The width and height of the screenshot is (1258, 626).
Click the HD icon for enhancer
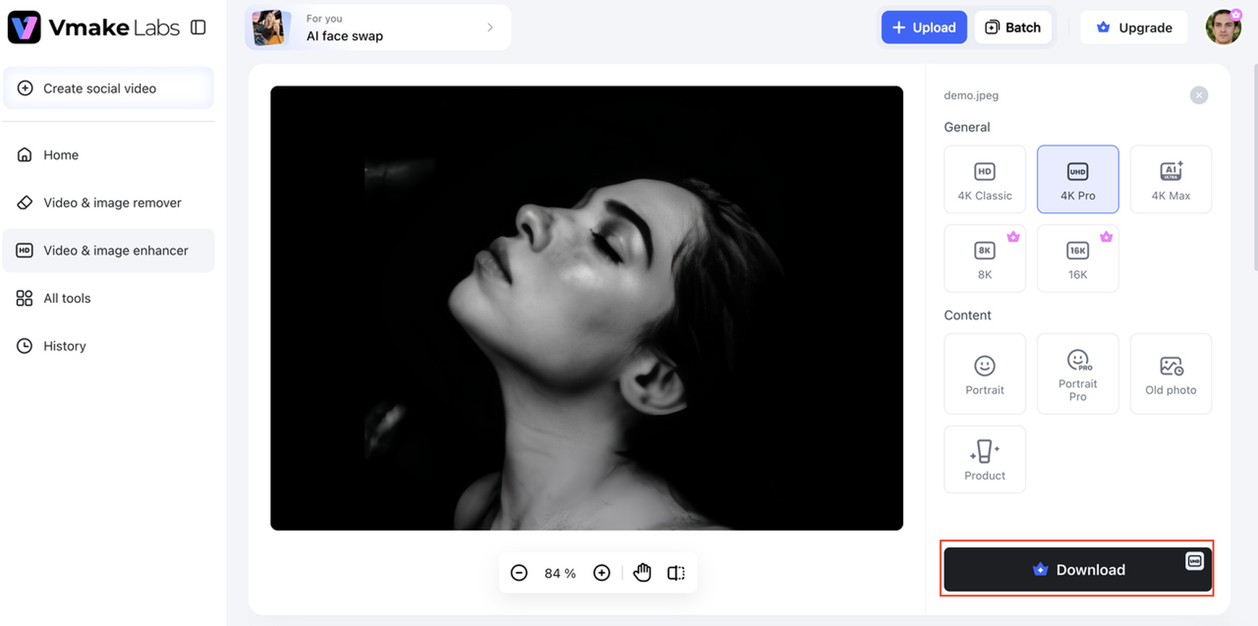tap(25, 250)
